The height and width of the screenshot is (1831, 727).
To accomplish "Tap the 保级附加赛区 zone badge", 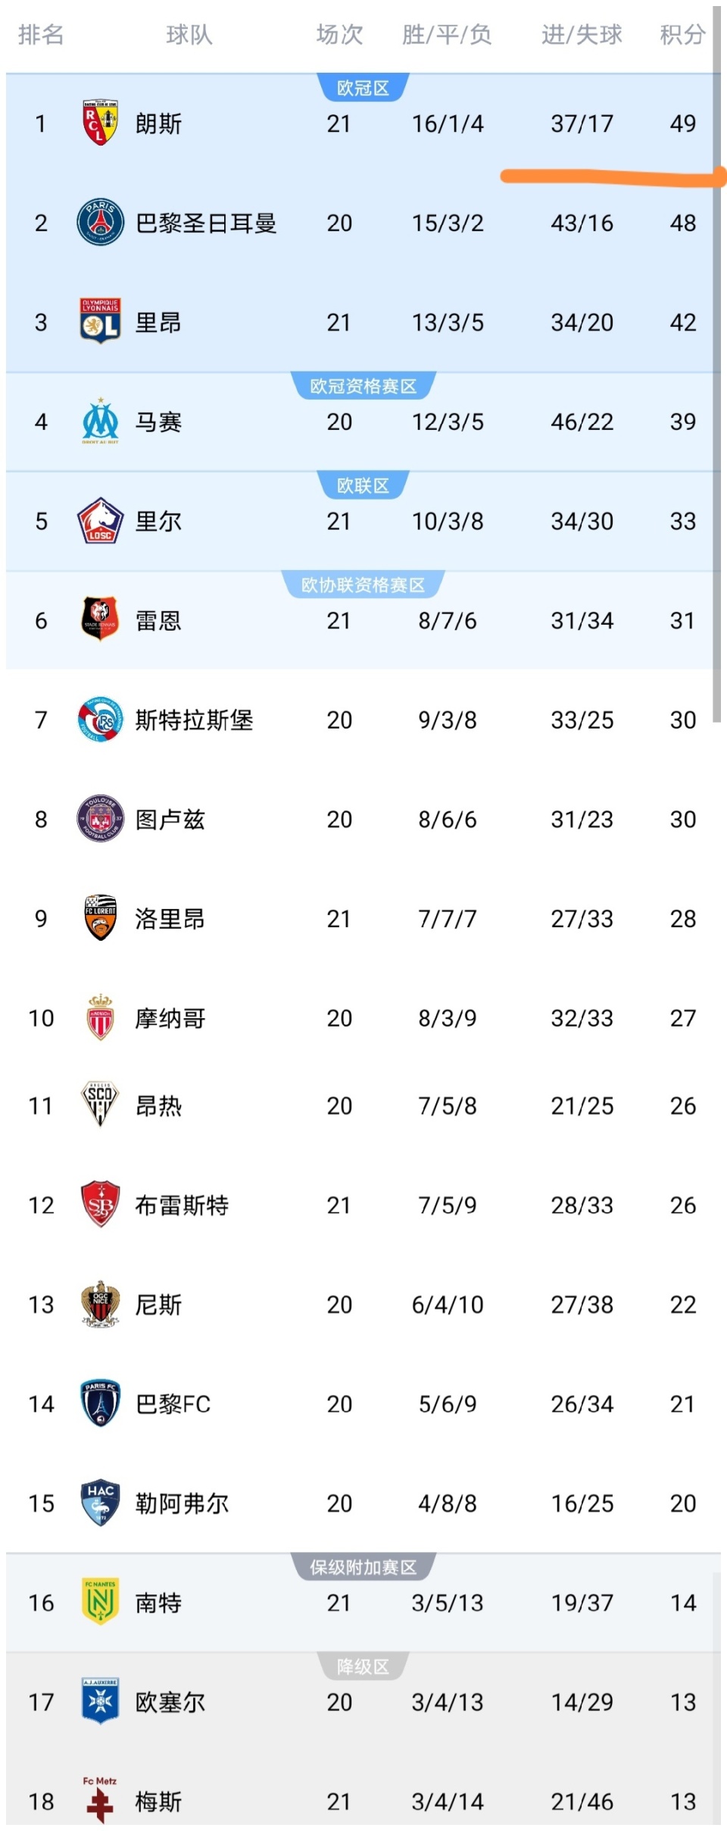I will pyautogui.click(x=363, y=1567).
